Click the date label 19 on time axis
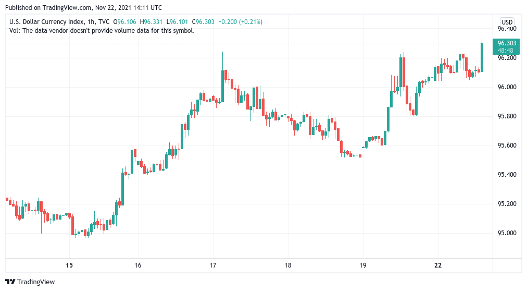 (362, 265)
